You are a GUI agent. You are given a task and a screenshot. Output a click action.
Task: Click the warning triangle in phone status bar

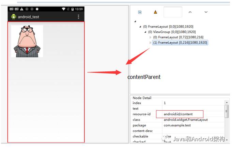(22, 9)
